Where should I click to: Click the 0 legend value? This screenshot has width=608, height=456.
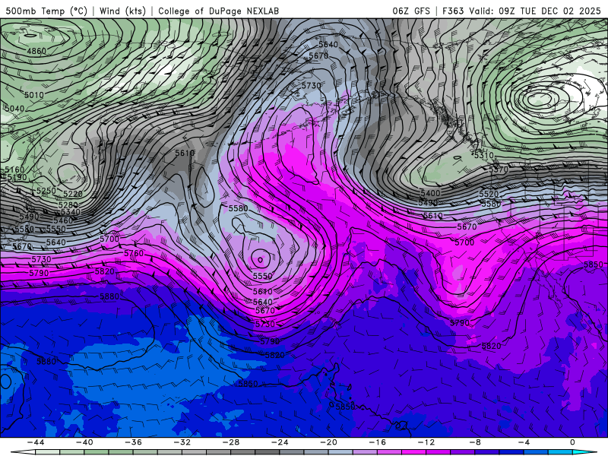(x=572, y=442)
